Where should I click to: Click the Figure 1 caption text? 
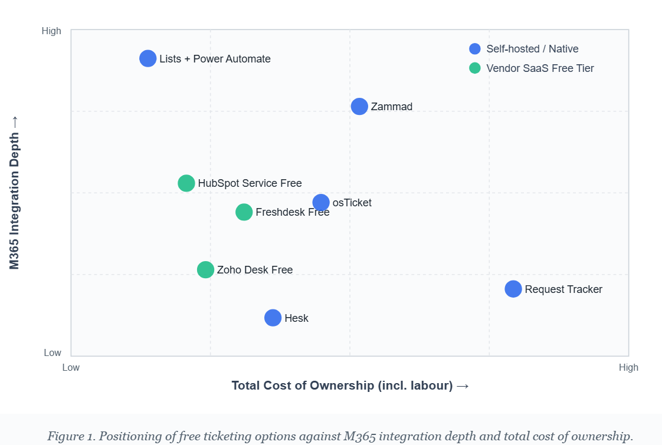340,436
